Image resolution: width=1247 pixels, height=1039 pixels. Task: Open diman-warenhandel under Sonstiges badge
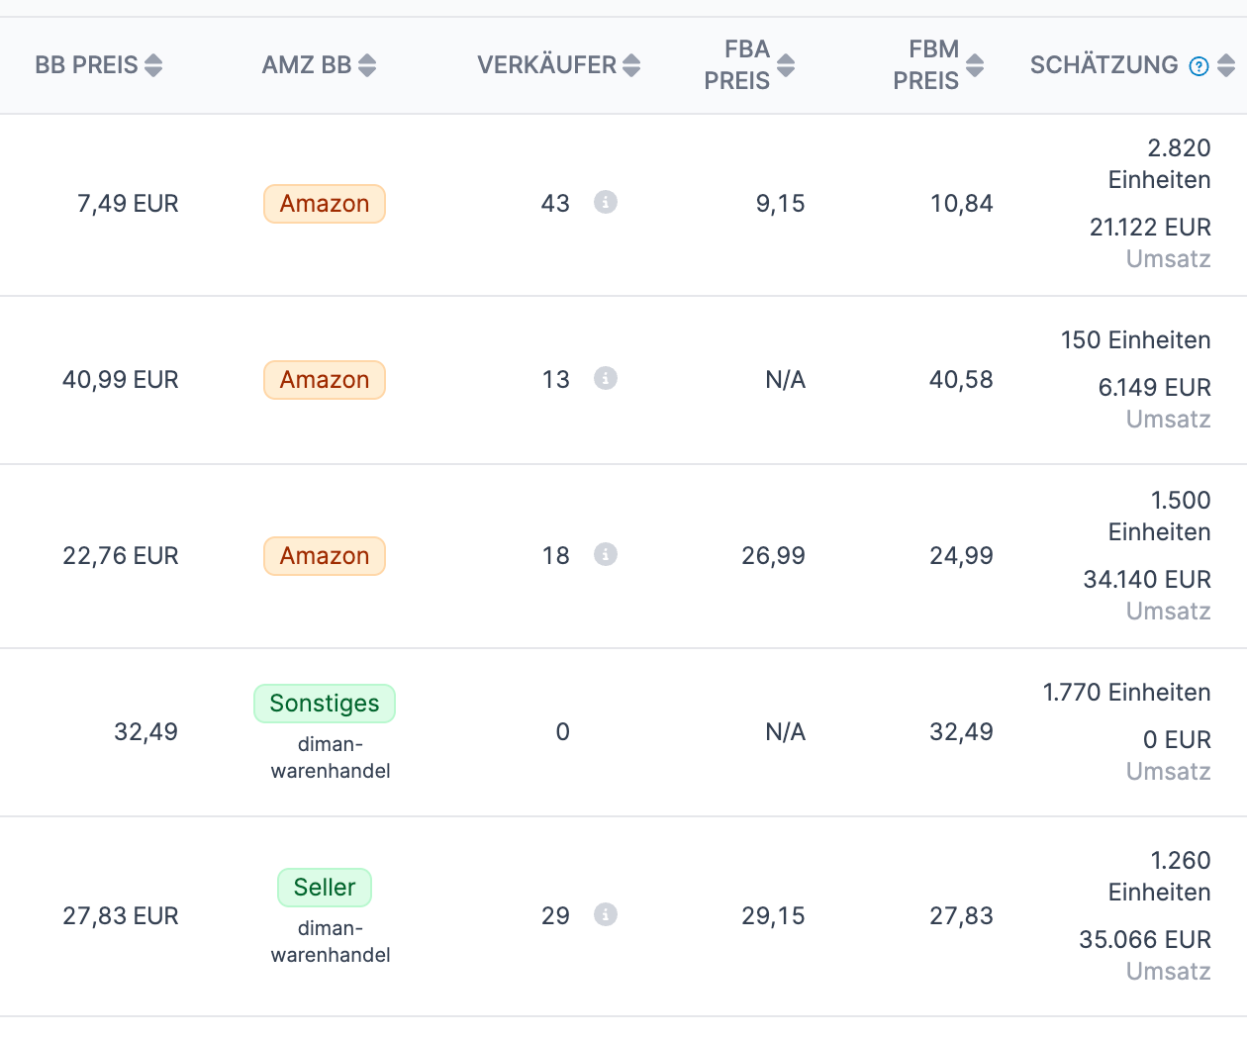point(330,758)
